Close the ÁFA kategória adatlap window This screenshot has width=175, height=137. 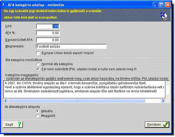pos(168,5)
